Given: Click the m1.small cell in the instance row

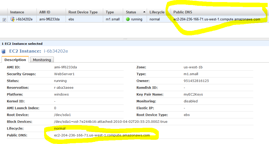Looking at the screenshot, I should (x=113, y=19).
